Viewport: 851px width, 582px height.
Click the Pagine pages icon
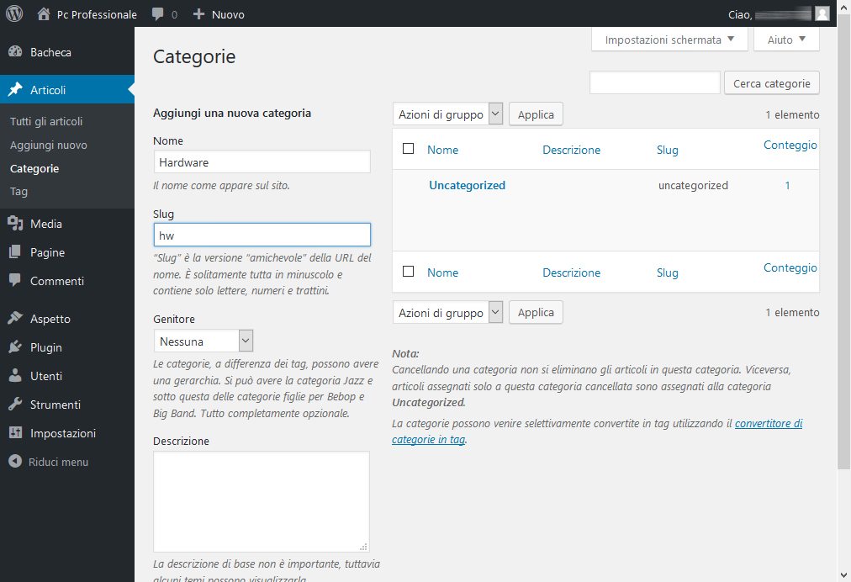click(15, 252)
